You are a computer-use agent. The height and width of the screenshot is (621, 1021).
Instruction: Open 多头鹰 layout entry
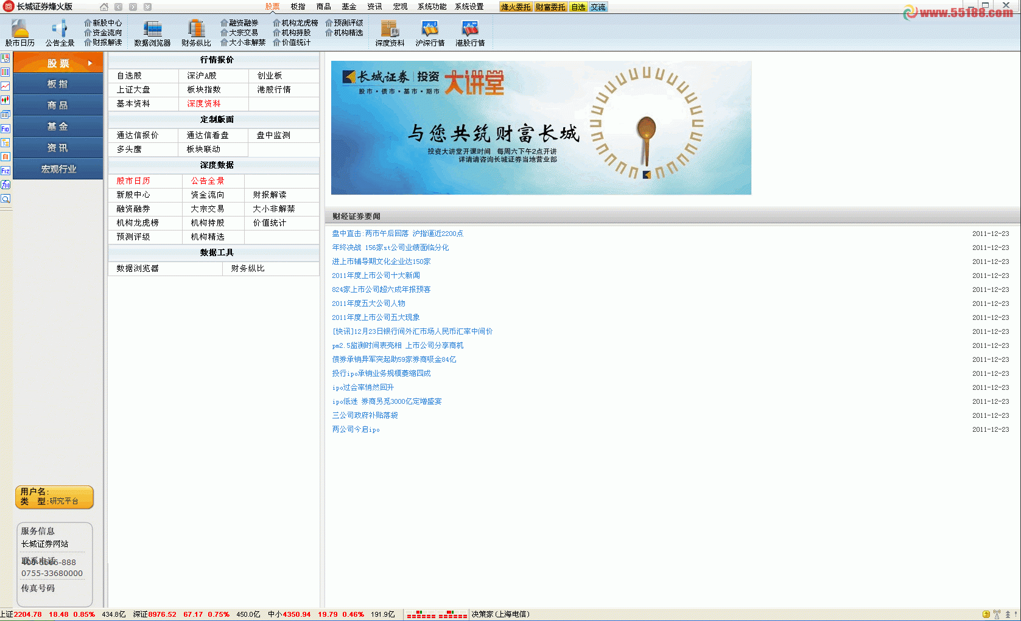point(129,149)
